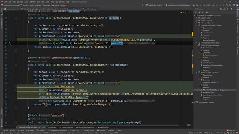Close the Couchbase PersonController.cs tab
The width and height of the screenshot is (239, 134).
97,9
